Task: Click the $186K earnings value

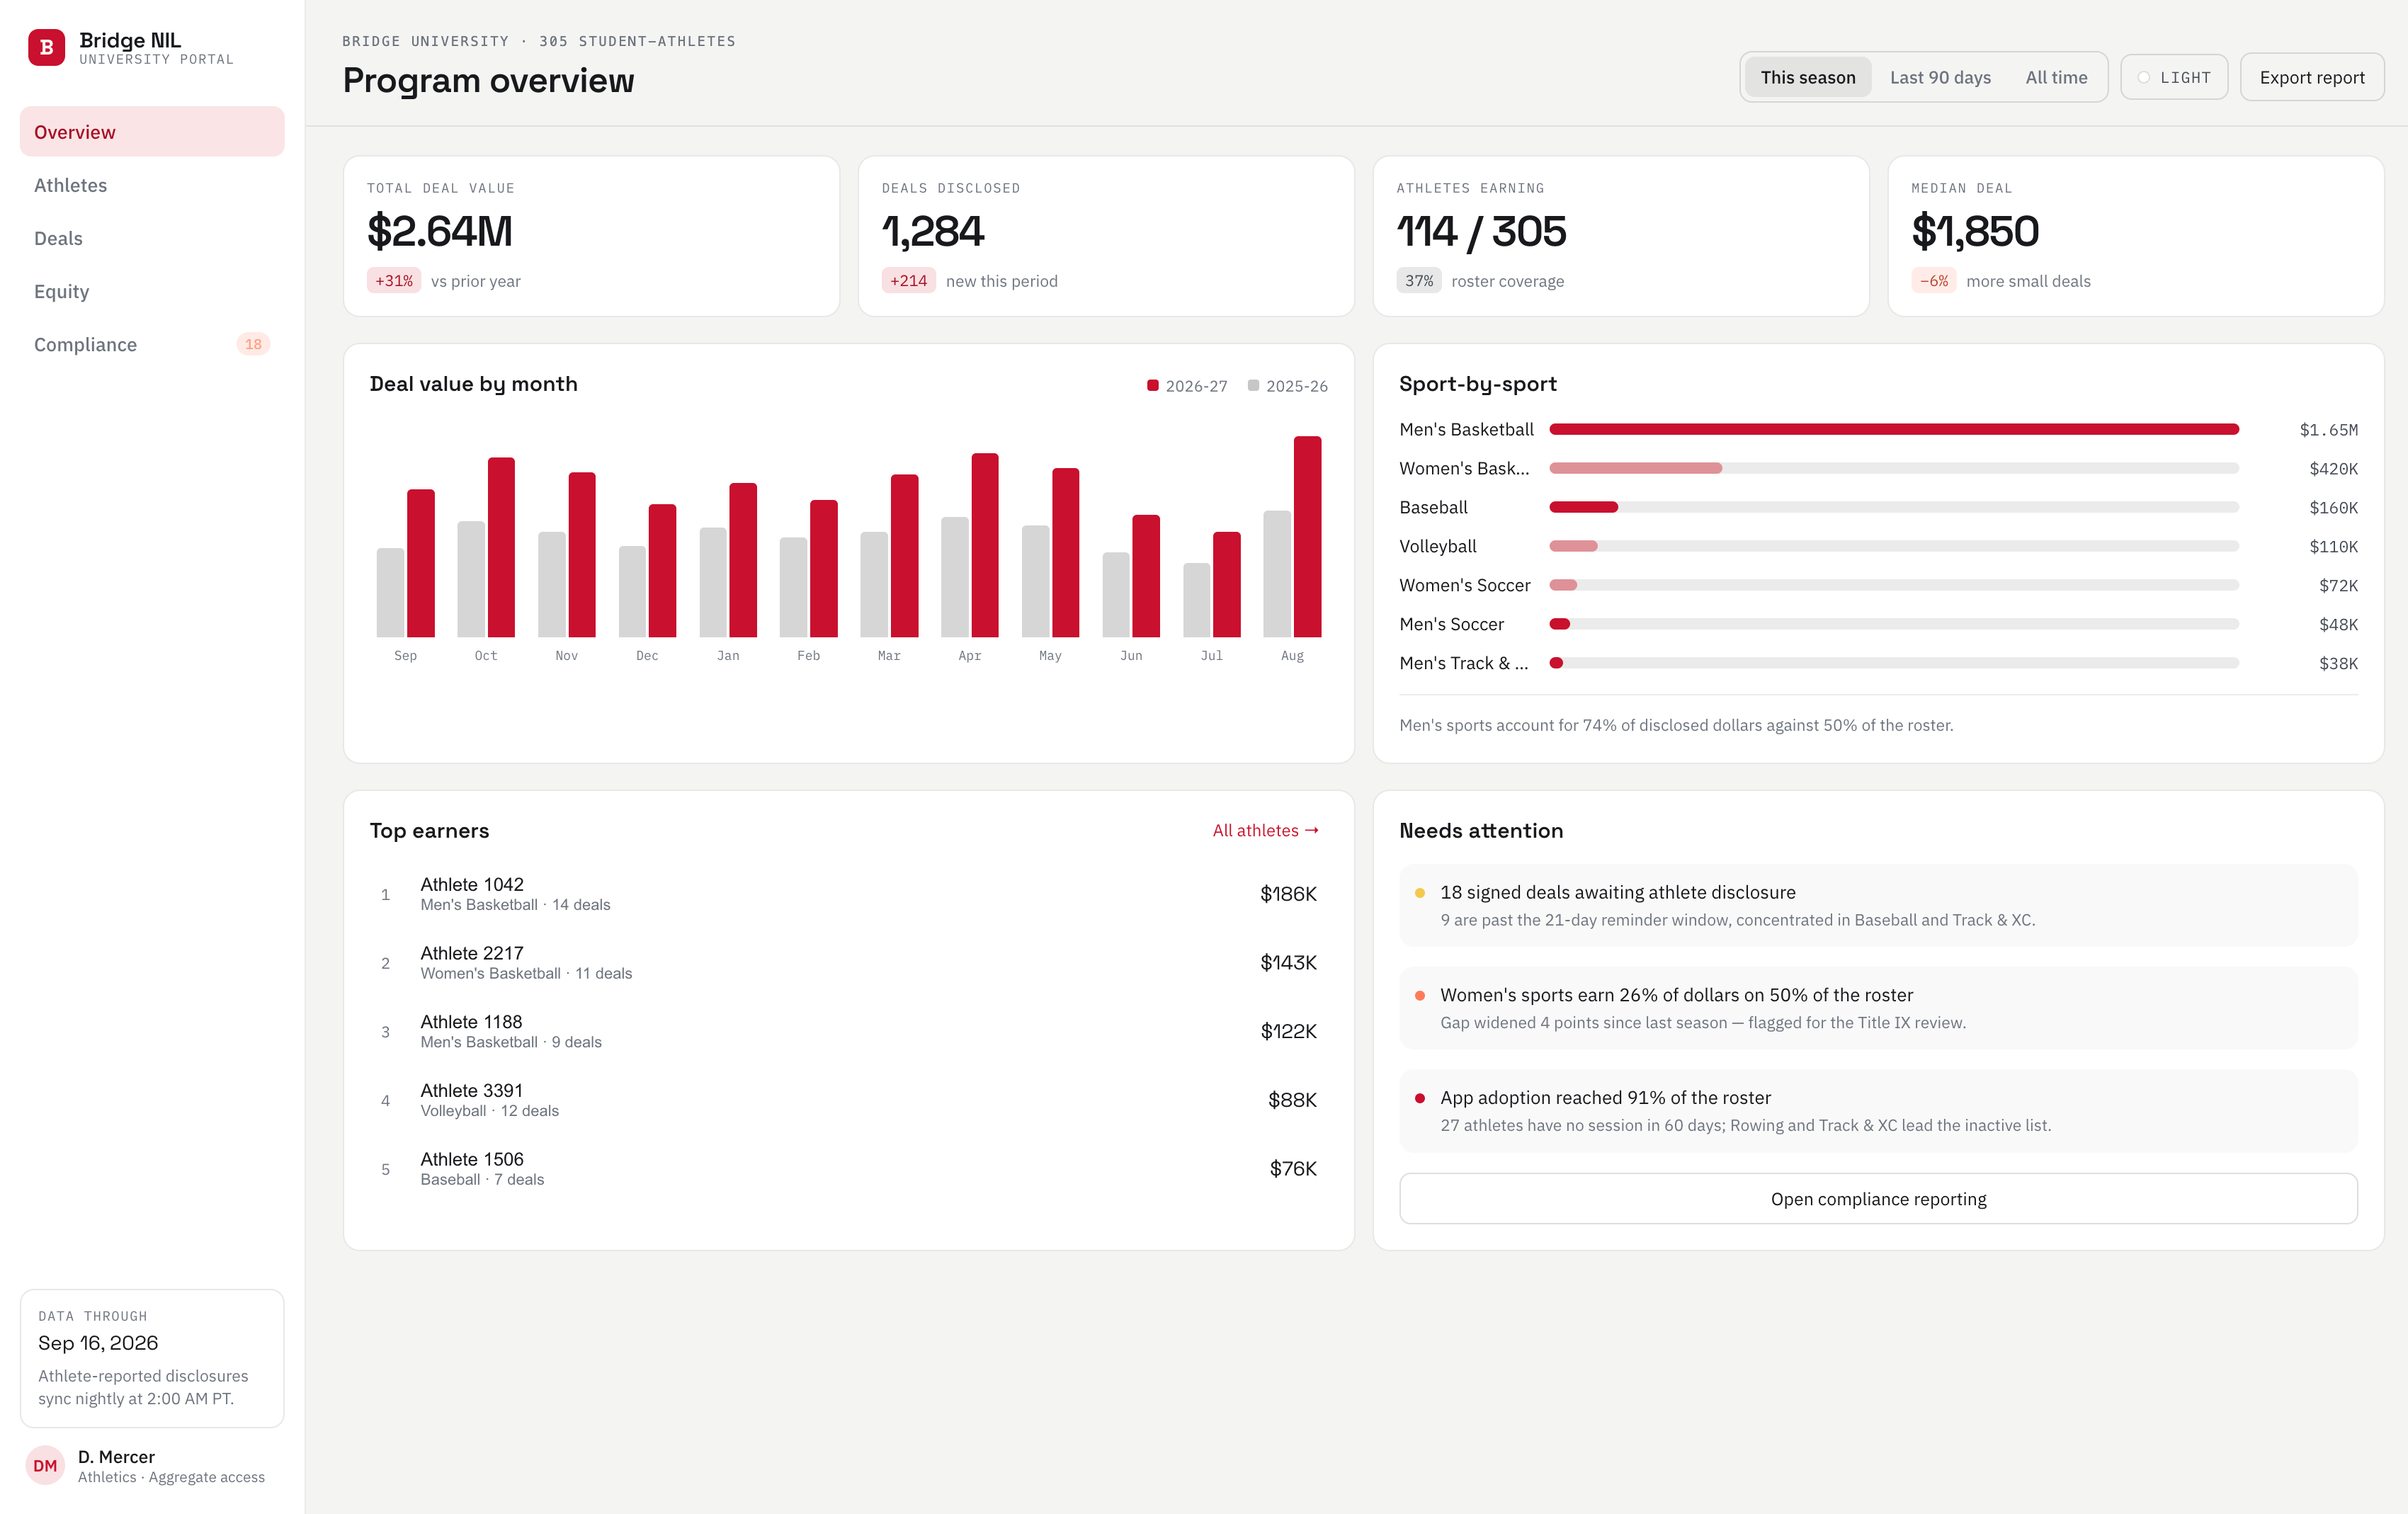Action: (x=1288, y=894)
